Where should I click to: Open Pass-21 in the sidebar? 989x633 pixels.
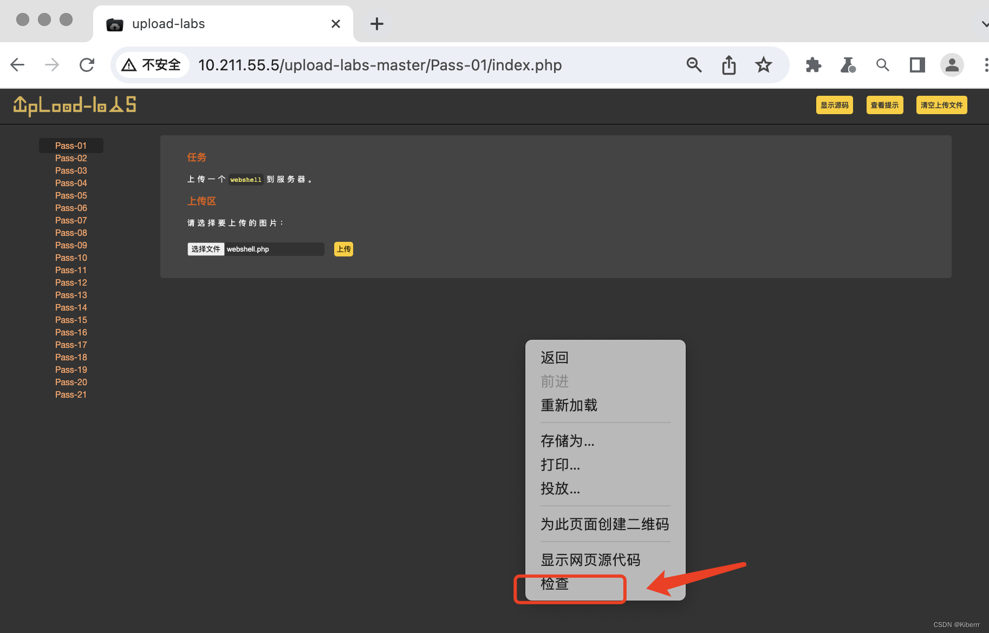71,394
